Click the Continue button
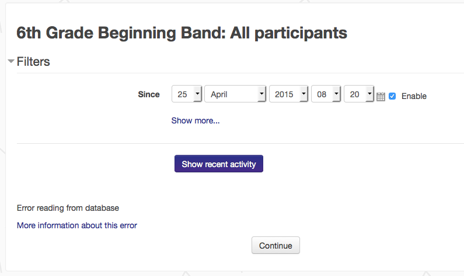Screen dimensions: 464x276 275,245
